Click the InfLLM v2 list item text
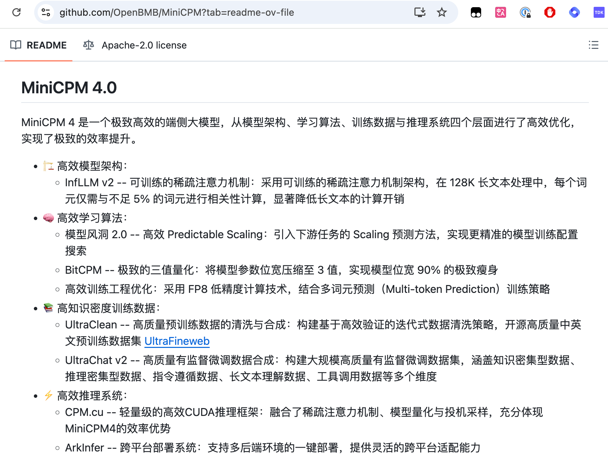The image size is (608, 460). click(326, 191)
